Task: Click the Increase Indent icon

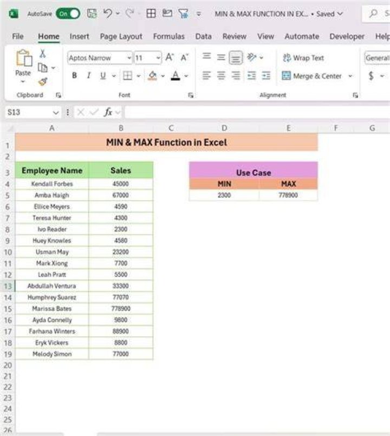Action: pos(266,75)
